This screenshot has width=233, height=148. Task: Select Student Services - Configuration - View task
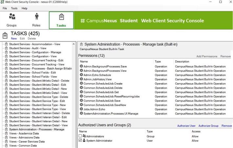point(33,56)
